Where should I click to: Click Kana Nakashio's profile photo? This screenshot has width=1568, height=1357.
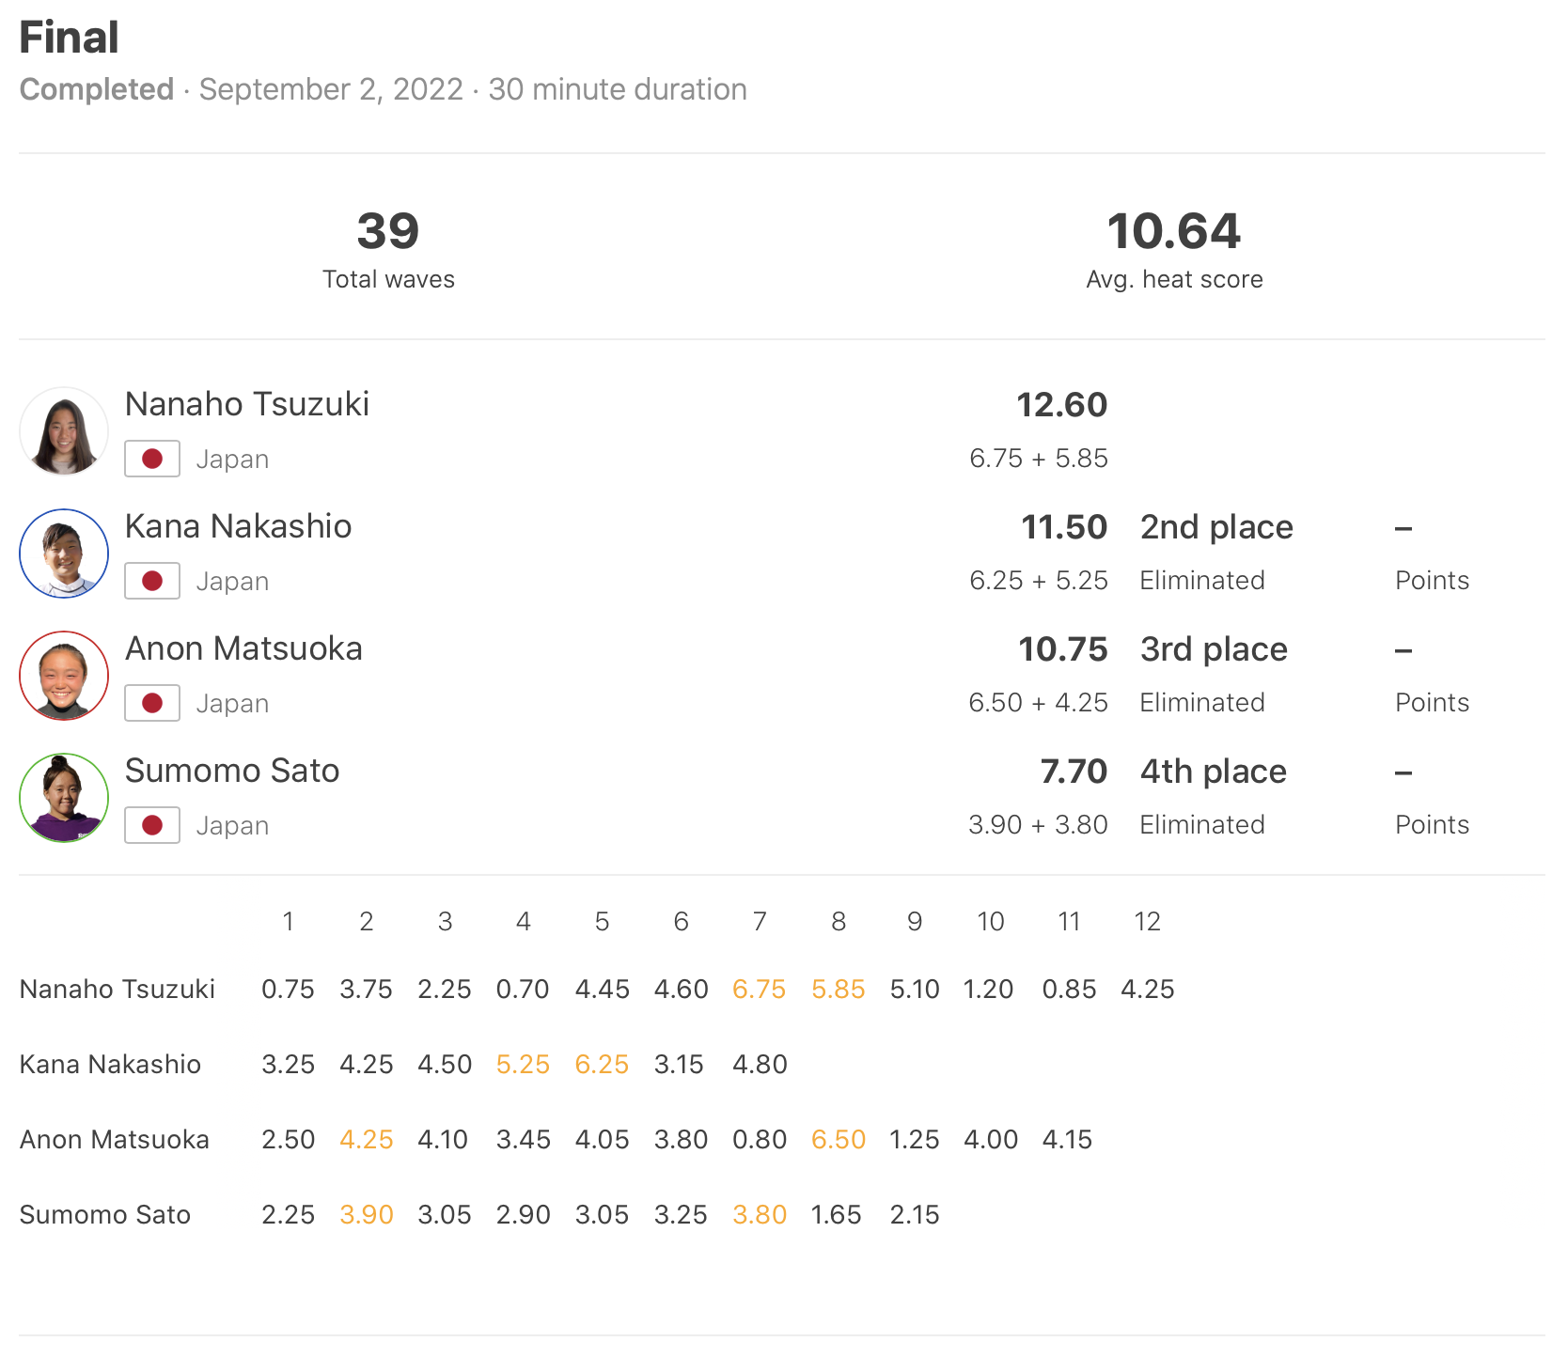coord(64,554)
